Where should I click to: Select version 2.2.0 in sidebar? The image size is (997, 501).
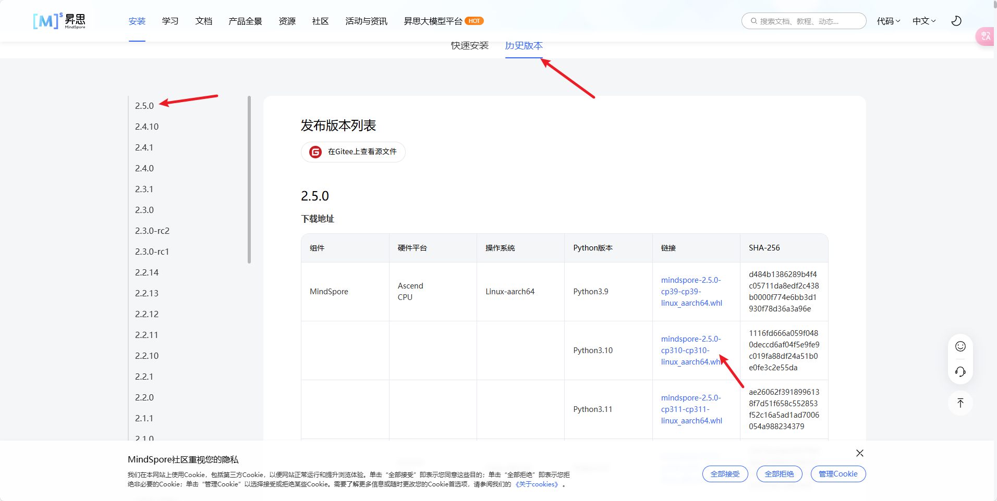(x=144, y=397)
